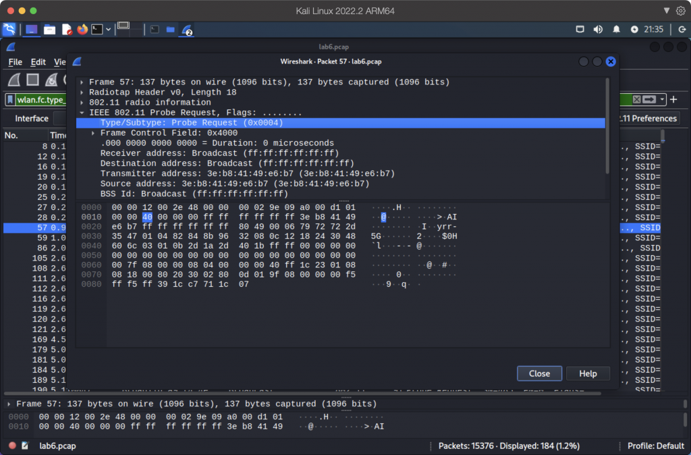Click the Close button in packet dialog
The height and width of the screenshot is (455, 691).
pyautogui.click(x=539, y=373)
